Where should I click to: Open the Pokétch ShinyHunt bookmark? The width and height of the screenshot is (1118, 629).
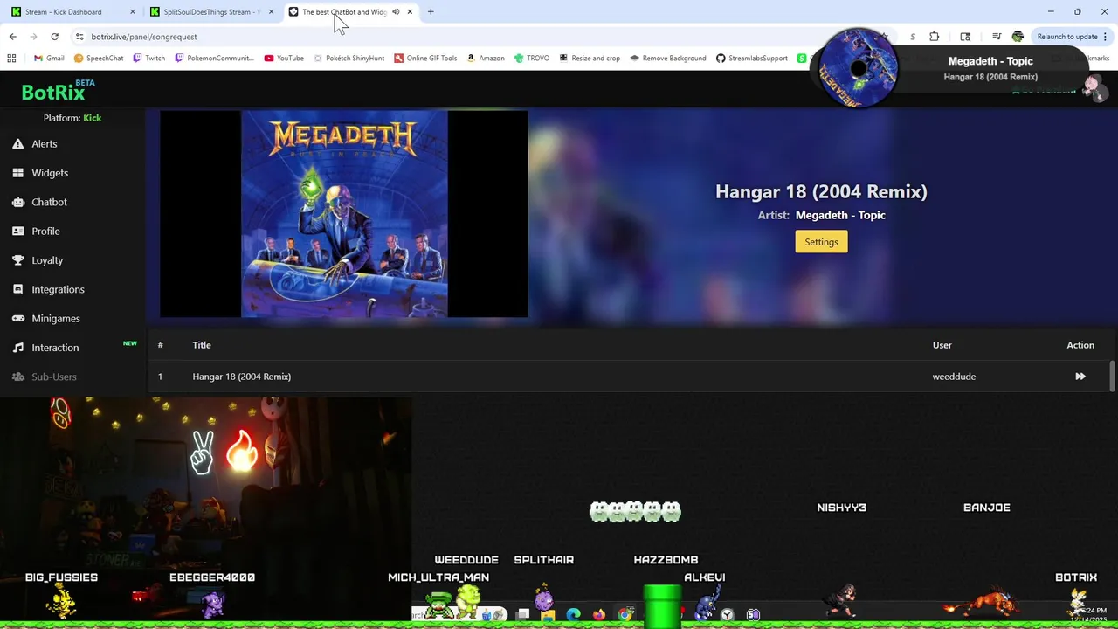pos(349,59)
